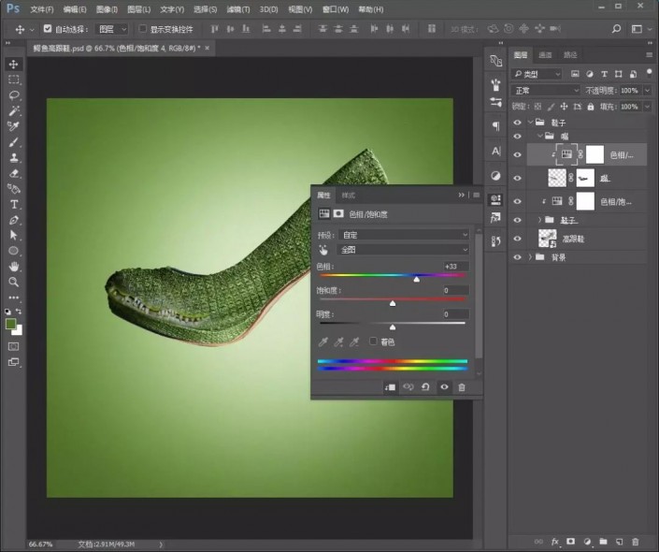Switch to the 路径 tab
The image size is (659, 552).
point(570,54)
